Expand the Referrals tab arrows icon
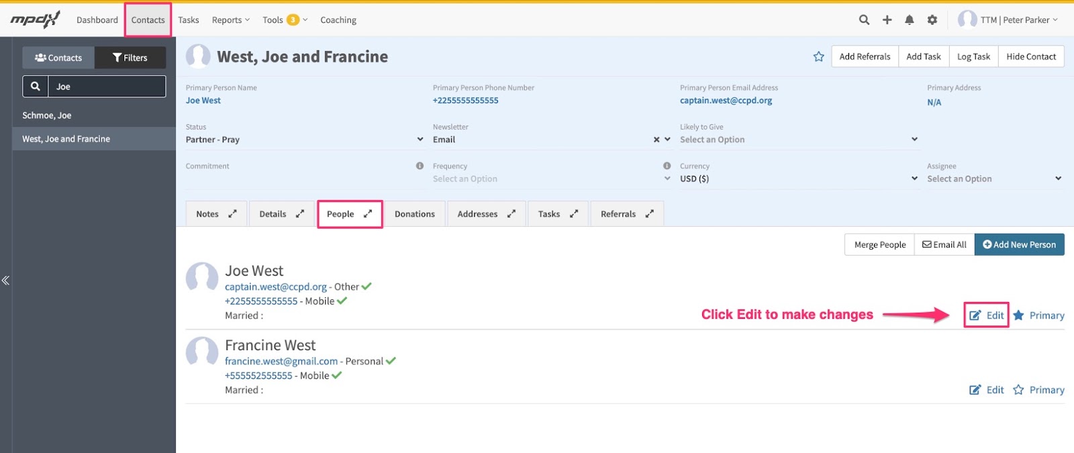 649,214
